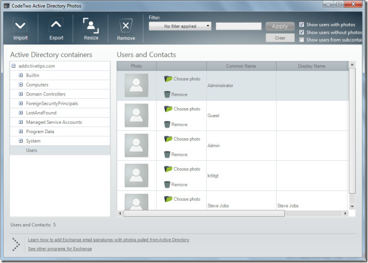Click the Users and Contacts: 5 status text
Screen dimensions: 368x263
pos(33,225)
